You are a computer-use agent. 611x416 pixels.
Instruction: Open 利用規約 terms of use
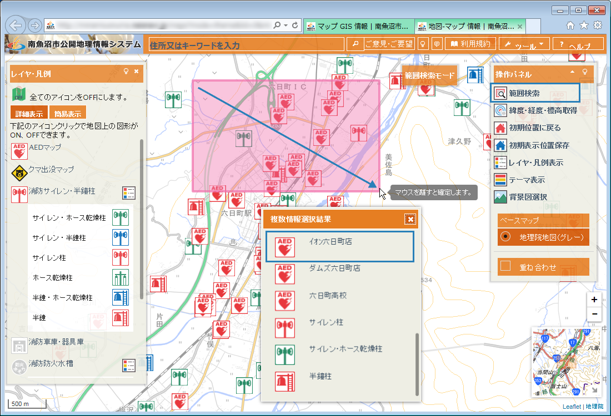[470, 44]
